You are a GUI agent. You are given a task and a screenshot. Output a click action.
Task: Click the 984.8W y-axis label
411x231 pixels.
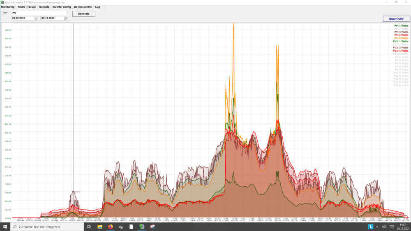pos(8,30)
